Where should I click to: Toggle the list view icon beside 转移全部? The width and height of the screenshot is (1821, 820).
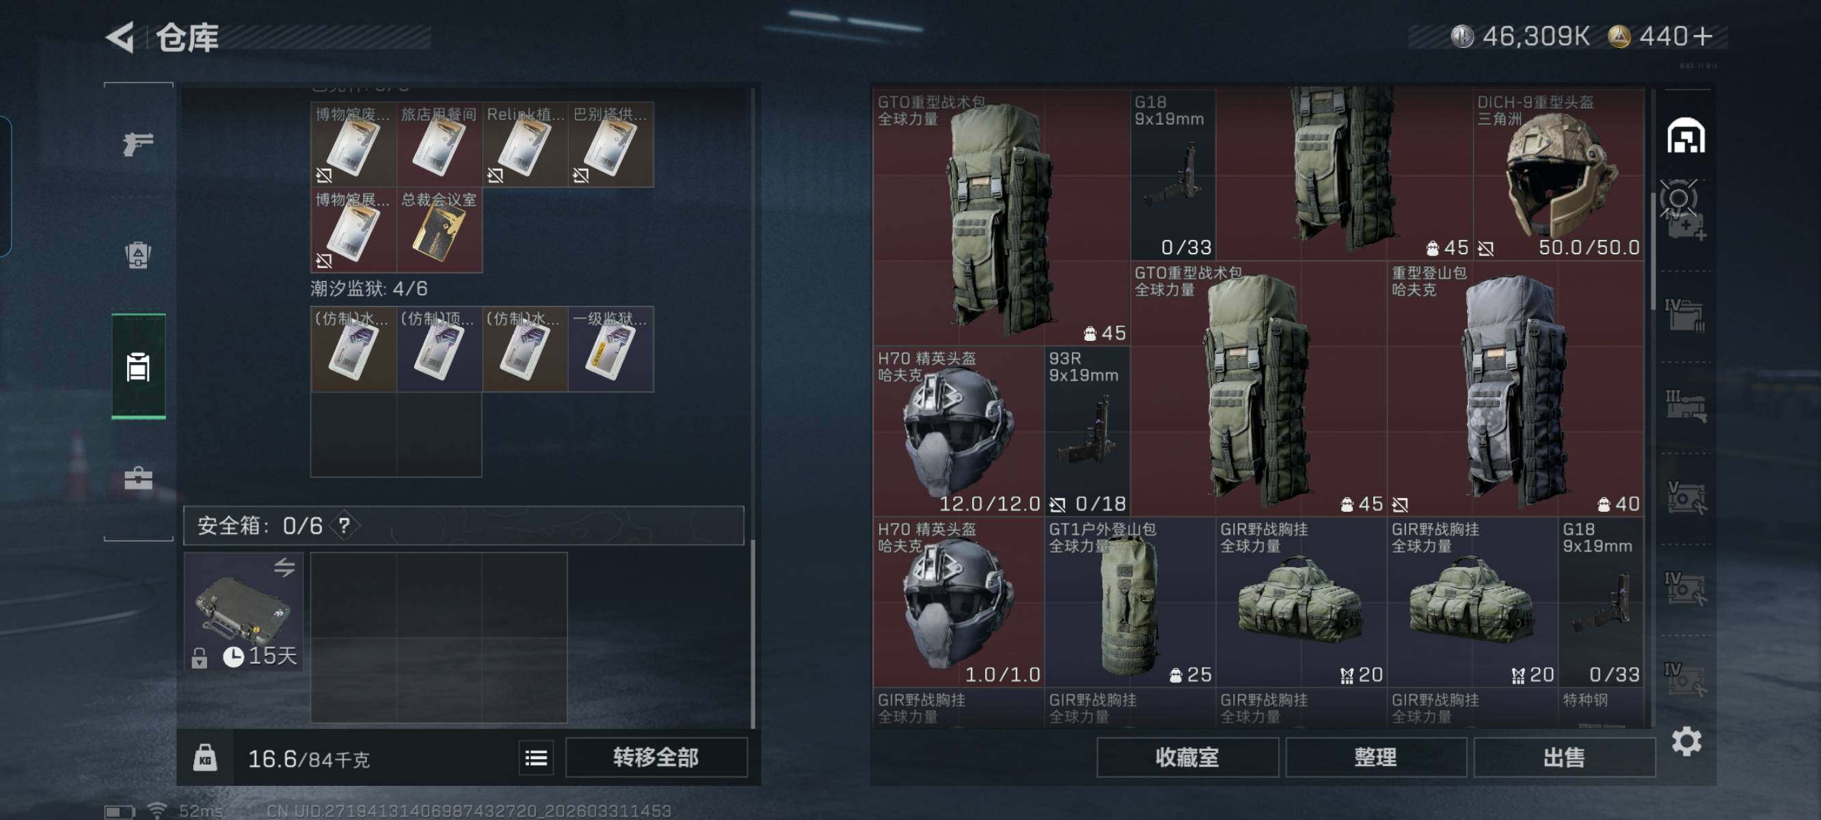(536, 758)
